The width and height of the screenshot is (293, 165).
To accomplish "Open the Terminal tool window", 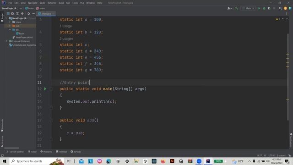I will pyautogui.click(x=61, y=152).
